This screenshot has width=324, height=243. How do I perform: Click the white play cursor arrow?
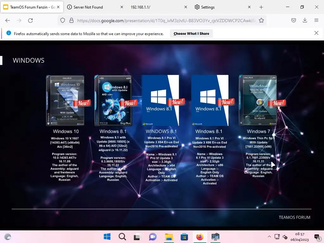(273, 165)
